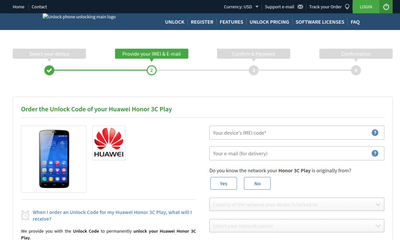Open the FEATURES menu item

(x=231, y=22)
